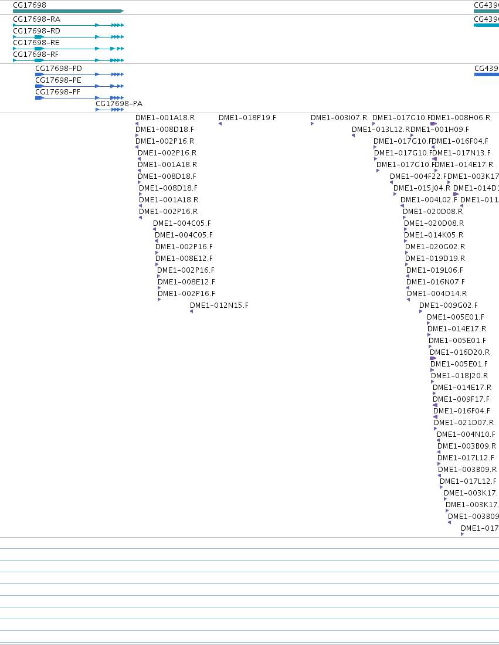Select the CG17698-PE protein label
499x645 pixels.
[58, 80]
